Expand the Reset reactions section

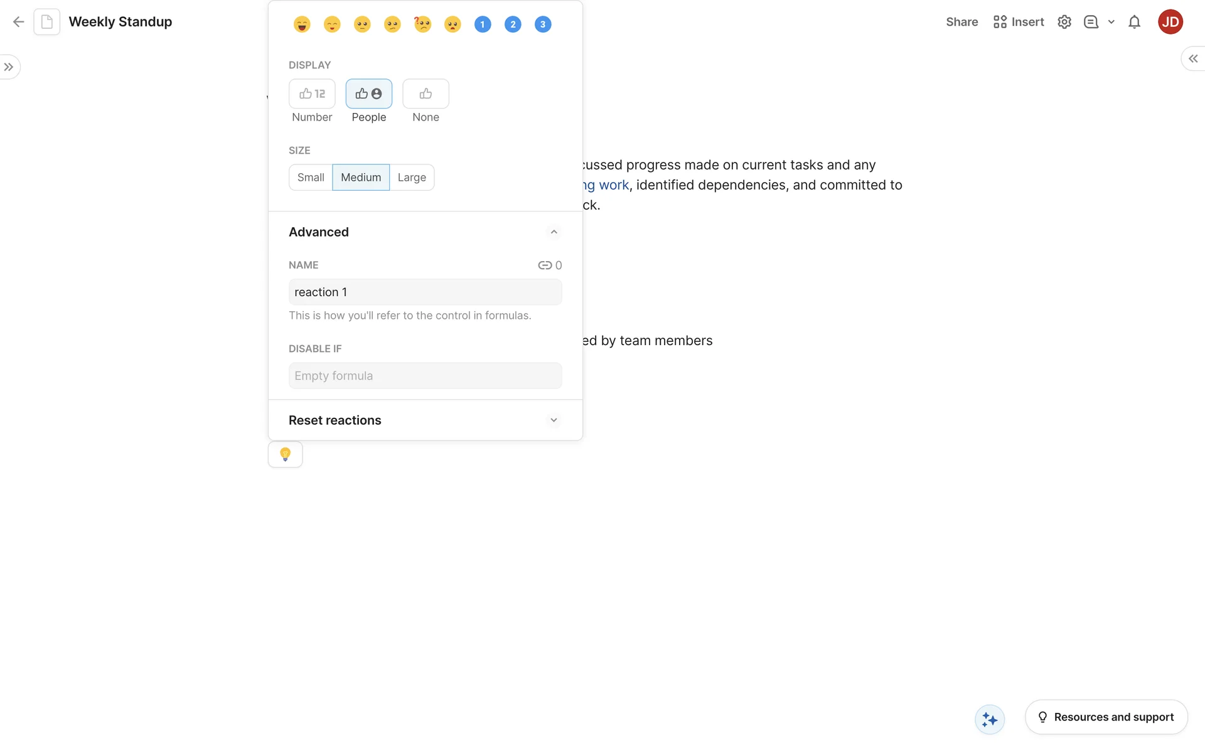tap(553, 420)
